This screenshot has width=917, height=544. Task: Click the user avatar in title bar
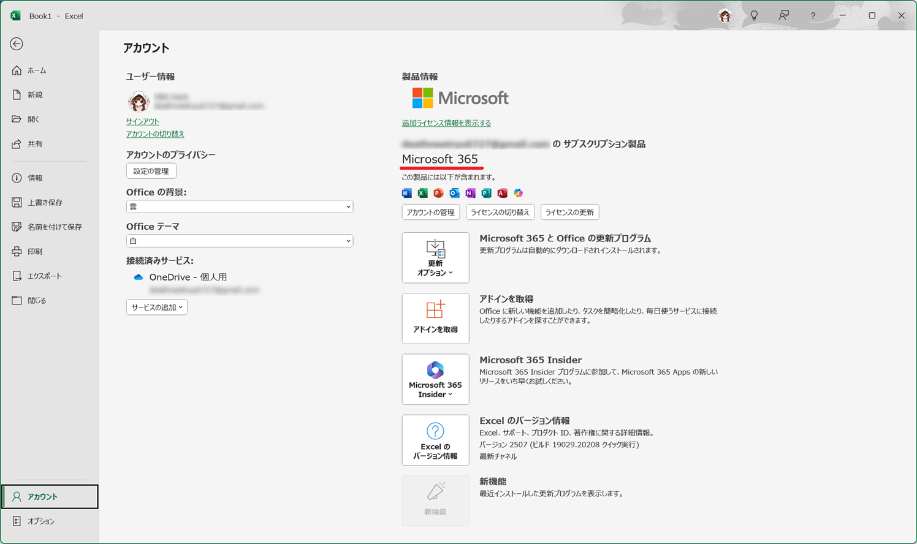pyautogui.click(x=725, y=16)
